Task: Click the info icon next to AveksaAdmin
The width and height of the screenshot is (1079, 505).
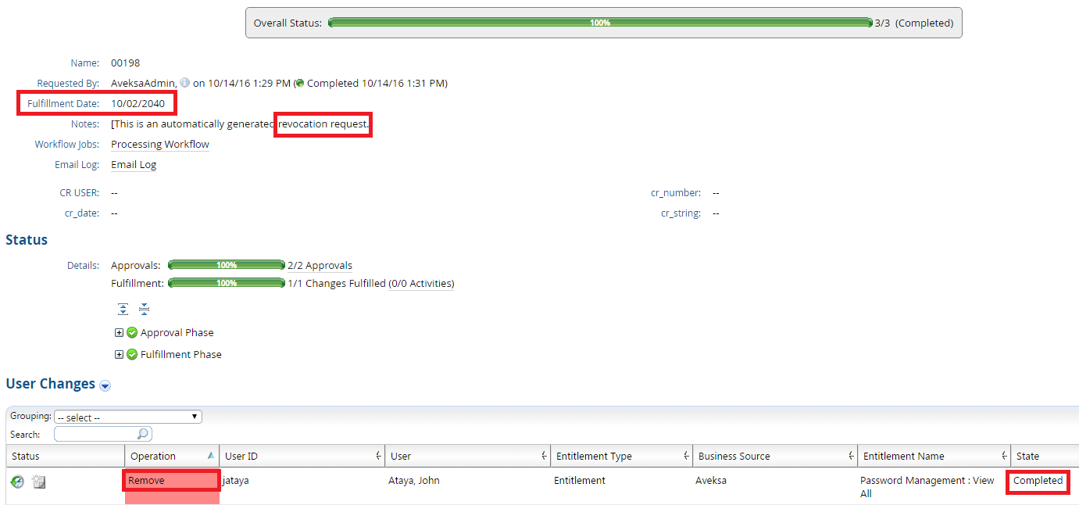Action: (x=184, y=83)
